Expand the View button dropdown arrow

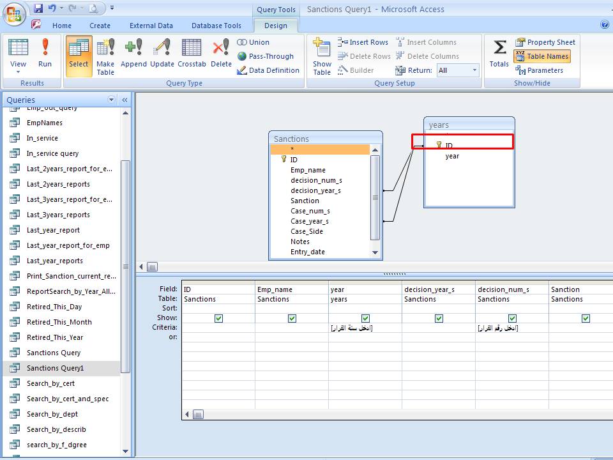18,72
